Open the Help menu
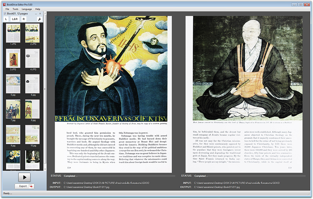The width and height of the screenshot is (313, 199). [38, 9]
